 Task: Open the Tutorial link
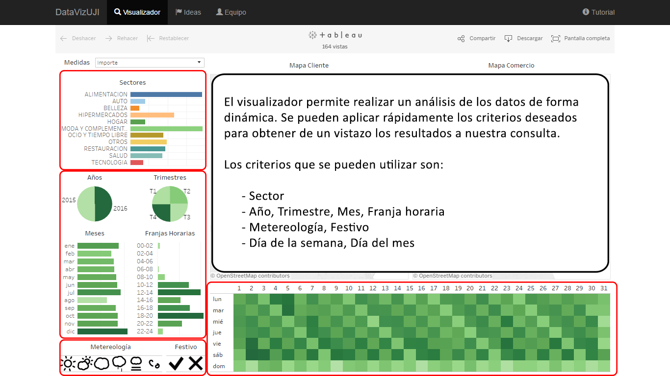pos(598,12)
